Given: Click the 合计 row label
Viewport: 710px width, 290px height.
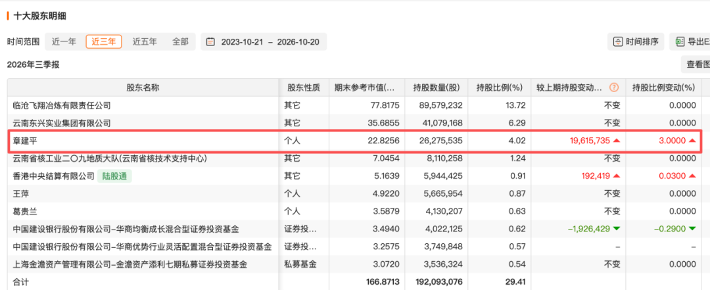Looking at the screenshot, I should pos(21,282).
